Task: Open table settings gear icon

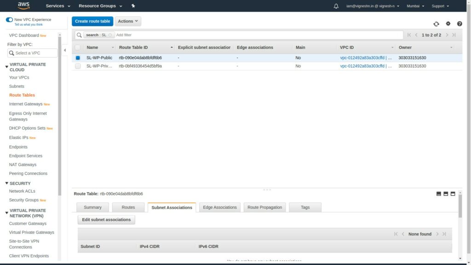Action: [448, 23]
